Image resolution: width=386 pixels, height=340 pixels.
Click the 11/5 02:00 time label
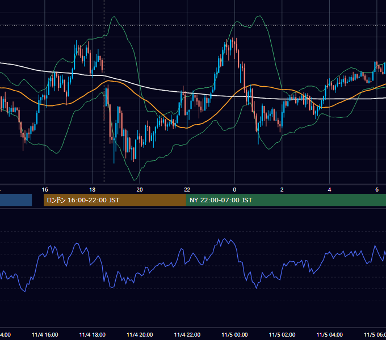[x=282, y=334]
